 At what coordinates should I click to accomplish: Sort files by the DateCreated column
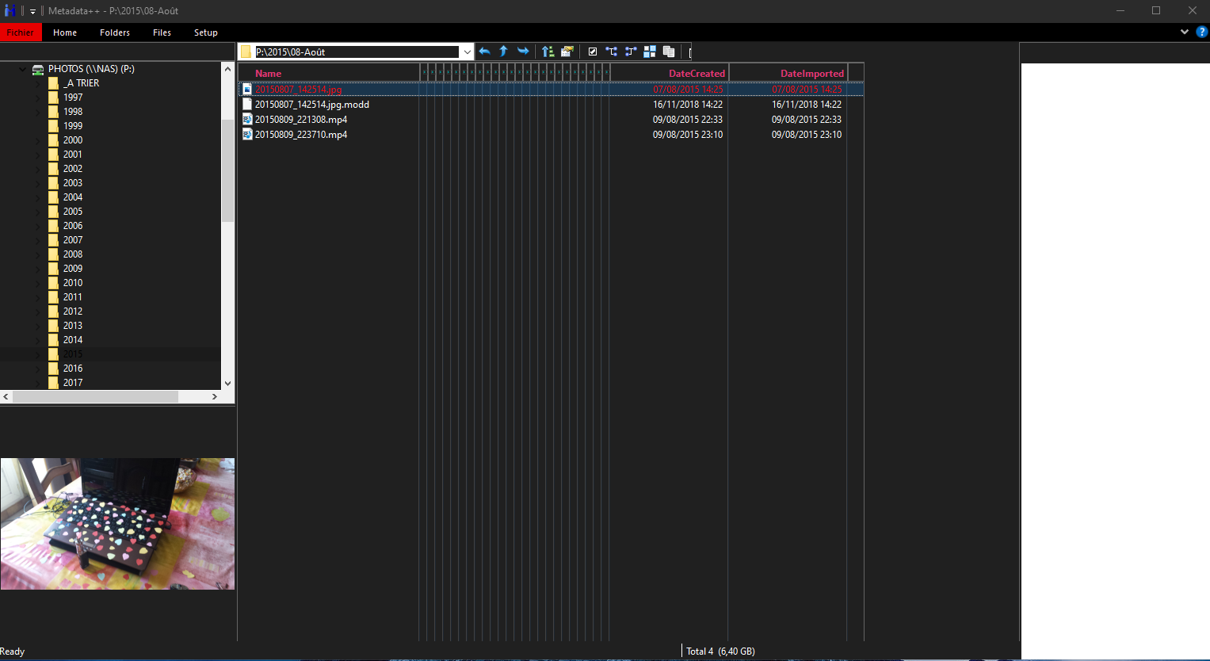[x=696, y=74]
